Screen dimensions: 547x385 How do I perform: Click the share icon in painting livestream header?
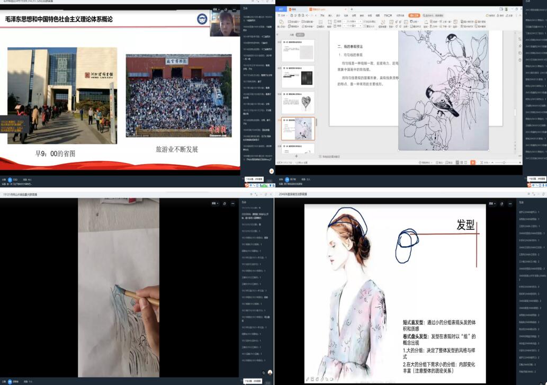tap(224, 203)
